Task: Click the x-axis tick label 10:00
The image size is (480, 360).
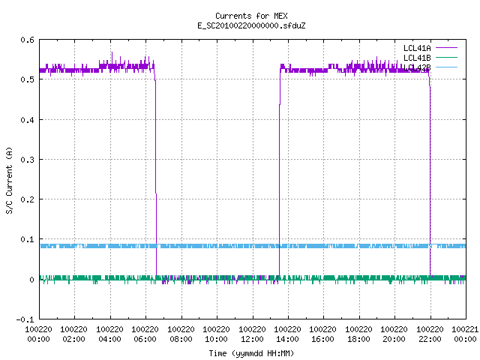Action: tap(217, 340)
